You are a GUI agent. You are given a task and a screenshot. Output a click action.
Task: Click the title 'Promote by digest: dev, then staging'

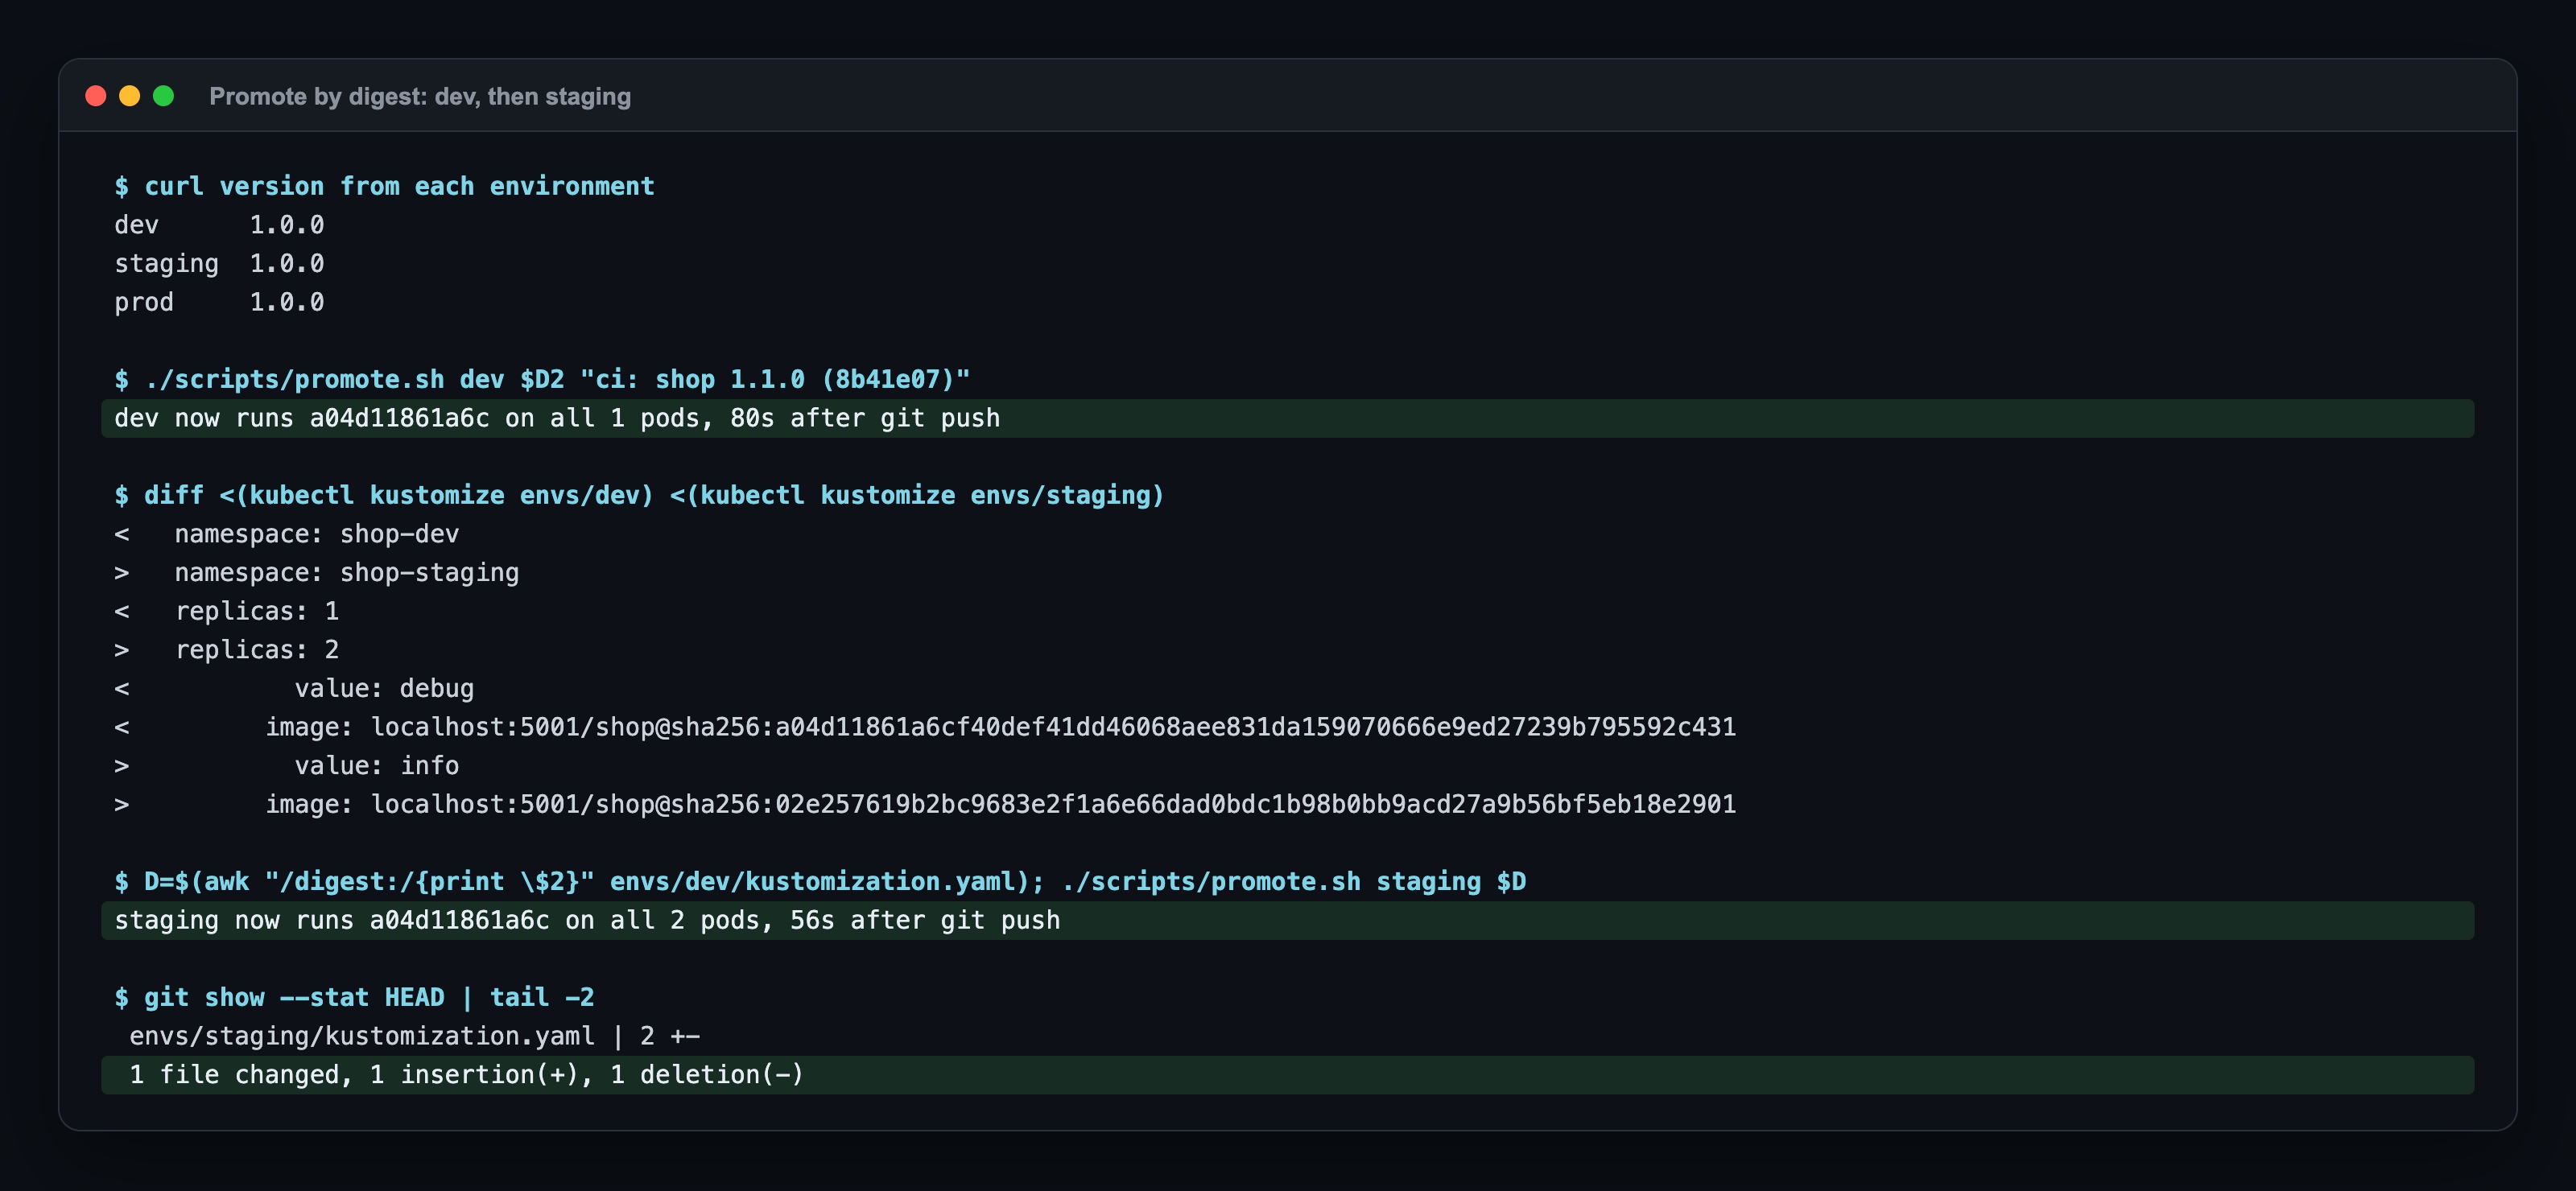tap(420, 96)
